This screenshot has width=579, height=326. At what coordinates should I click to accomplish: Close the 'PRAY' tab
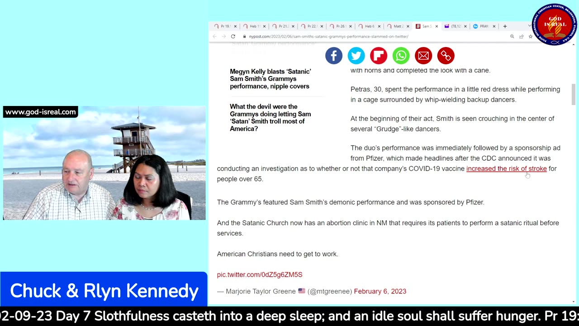(494, 26)
